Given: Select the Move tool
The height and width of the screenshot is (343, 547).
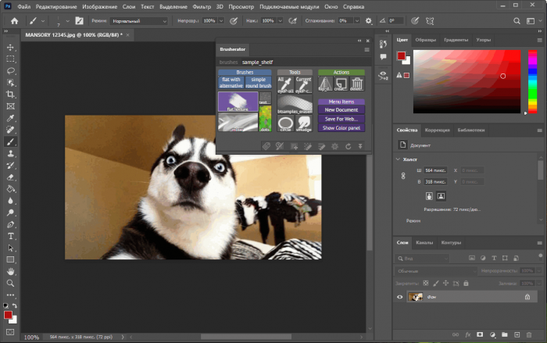Looking at the screenshot, I should click(11, 47).
